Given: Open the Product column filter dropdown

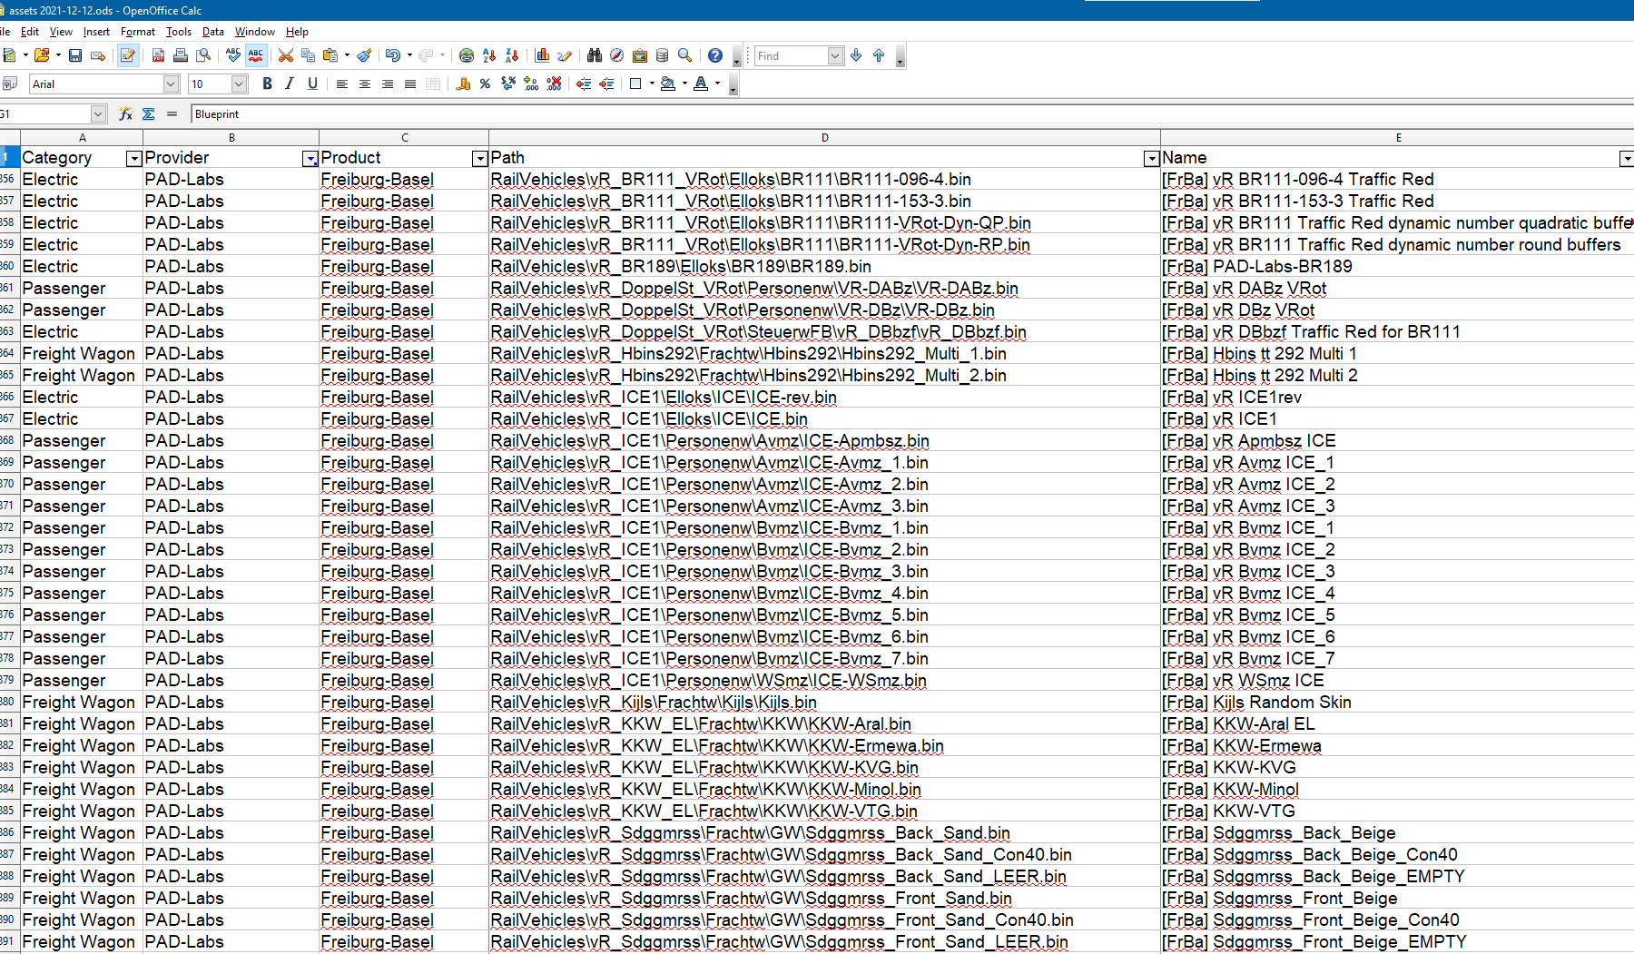Looking at the screenshot, I should 480,159.
